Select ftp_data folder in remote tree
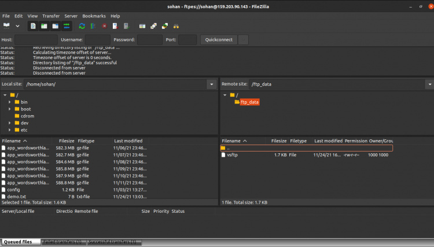Screen dimensions: 434x247 249,102
